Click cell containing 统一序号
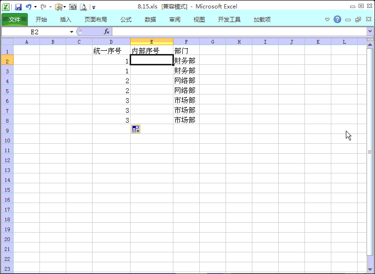Screen dimensions: 375x274 pyautogui.click(x=111, y=50)
